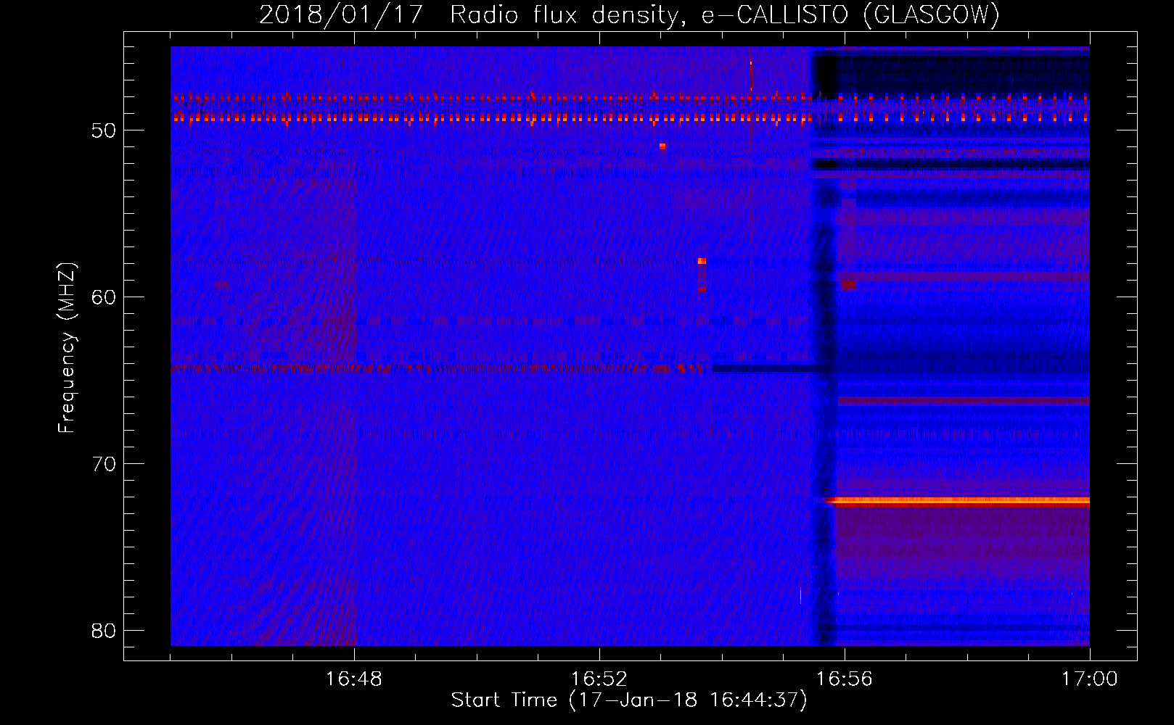Image resolution: width=1174 pixels, height=725 pixels.
Task: Click the 70 frequency tick label
Action: coord(104,463)
